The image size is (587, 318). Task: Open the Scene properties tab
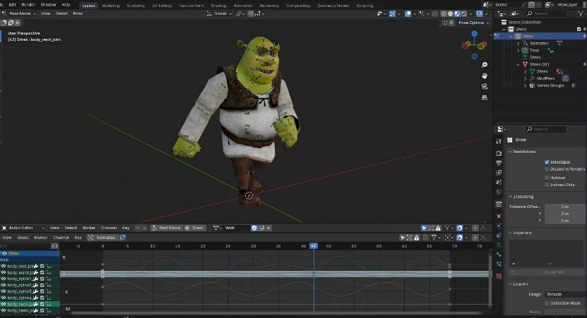click(x=499, y=183)
